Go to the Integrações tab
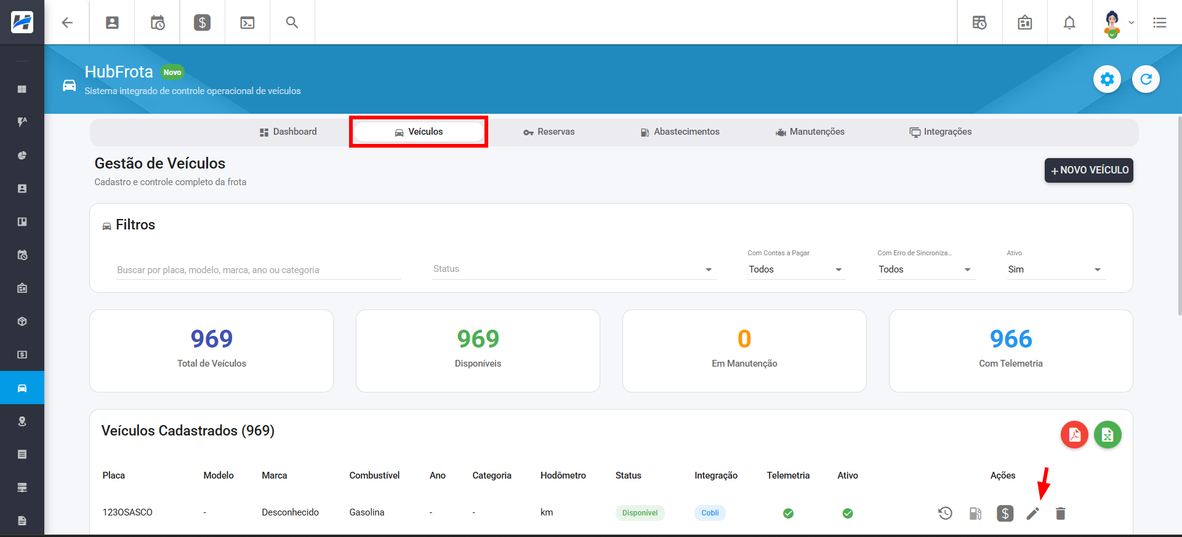The height and width of the screenshot is (537, 1182). [x=941, y=132]
